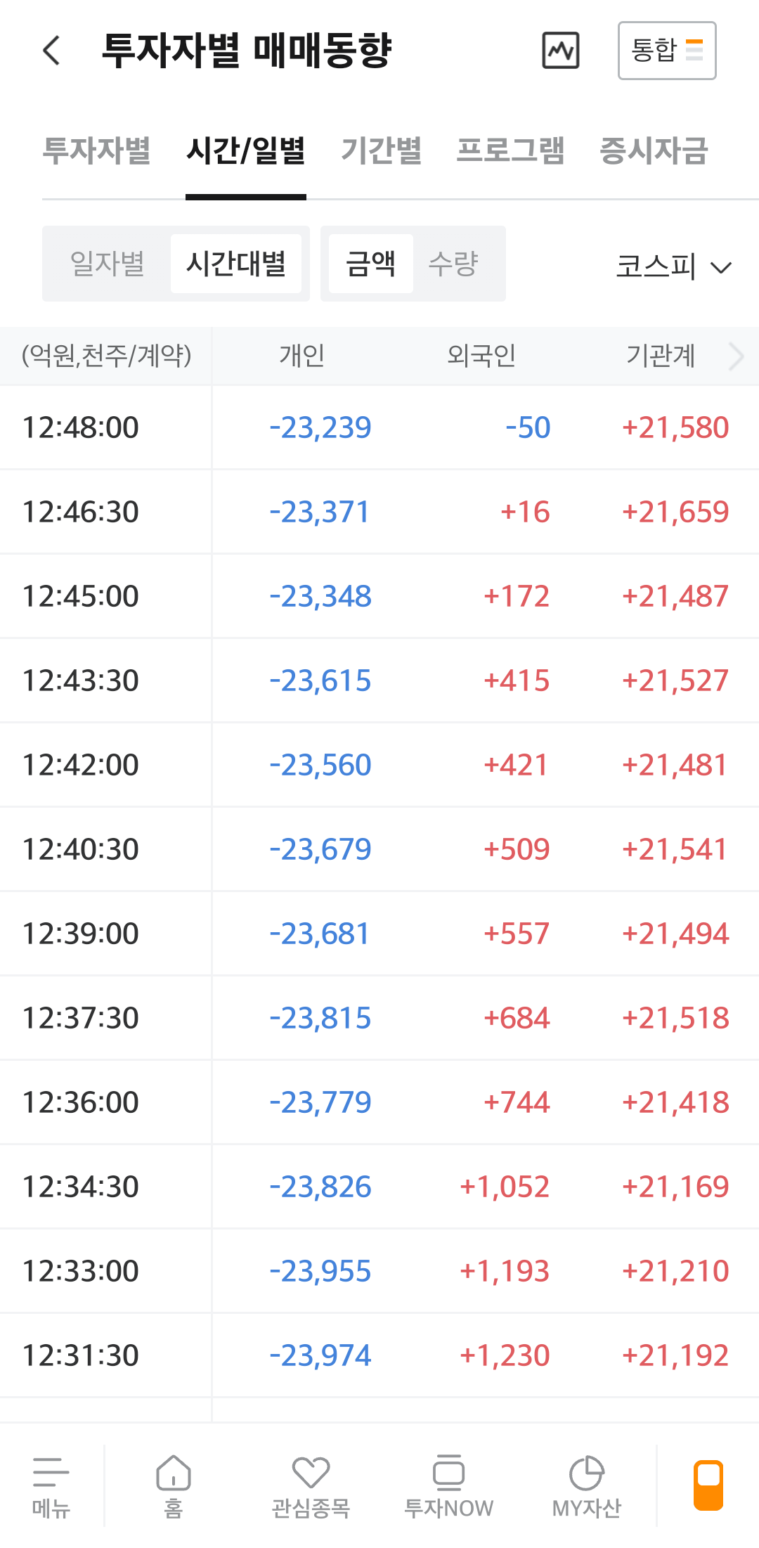Screen dimensions: 759x1548
Task: Switch to 일자별 view
Action: pyautogui.click(x=108, y=264)
